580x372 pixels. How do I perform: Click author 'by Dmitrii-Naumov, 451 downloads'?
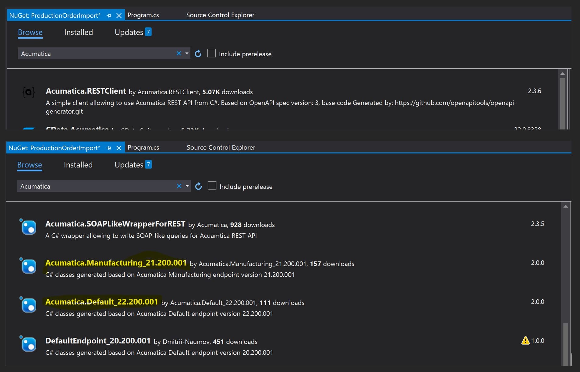click(206, 342)
